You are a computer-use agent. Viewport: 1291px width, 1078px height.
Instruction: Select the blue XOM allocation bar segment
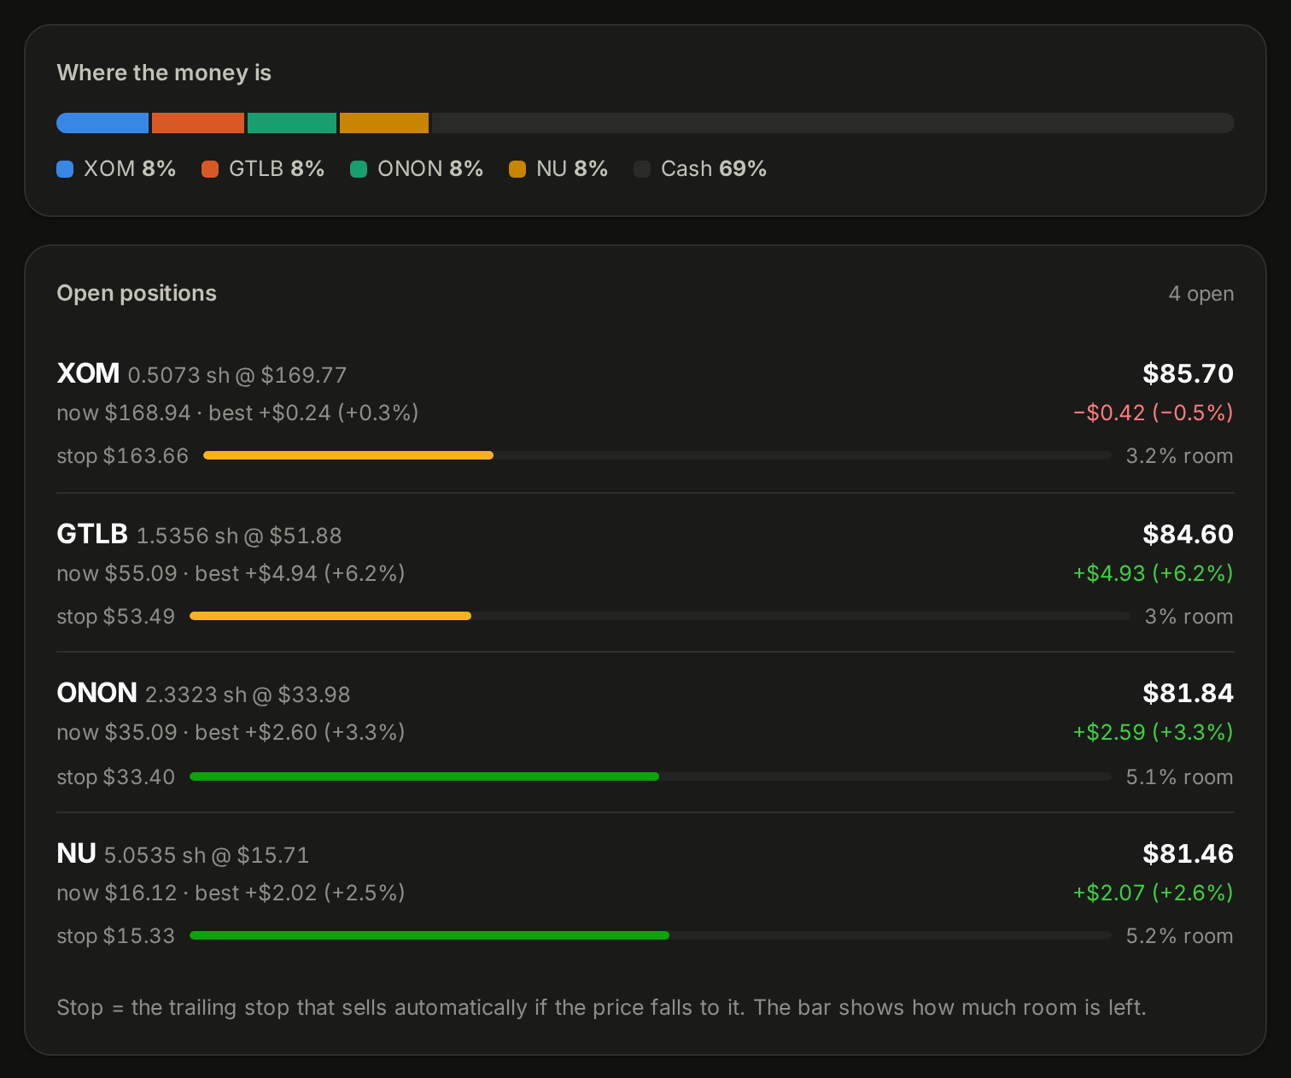[x=102, y=123]
